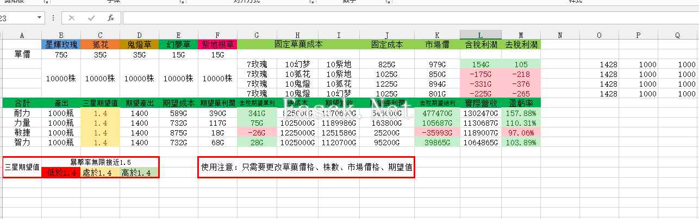This screenshot has height=219, width=699.
Task: Select the green 幻夢草 header cell
Action: tap(178, 44)
